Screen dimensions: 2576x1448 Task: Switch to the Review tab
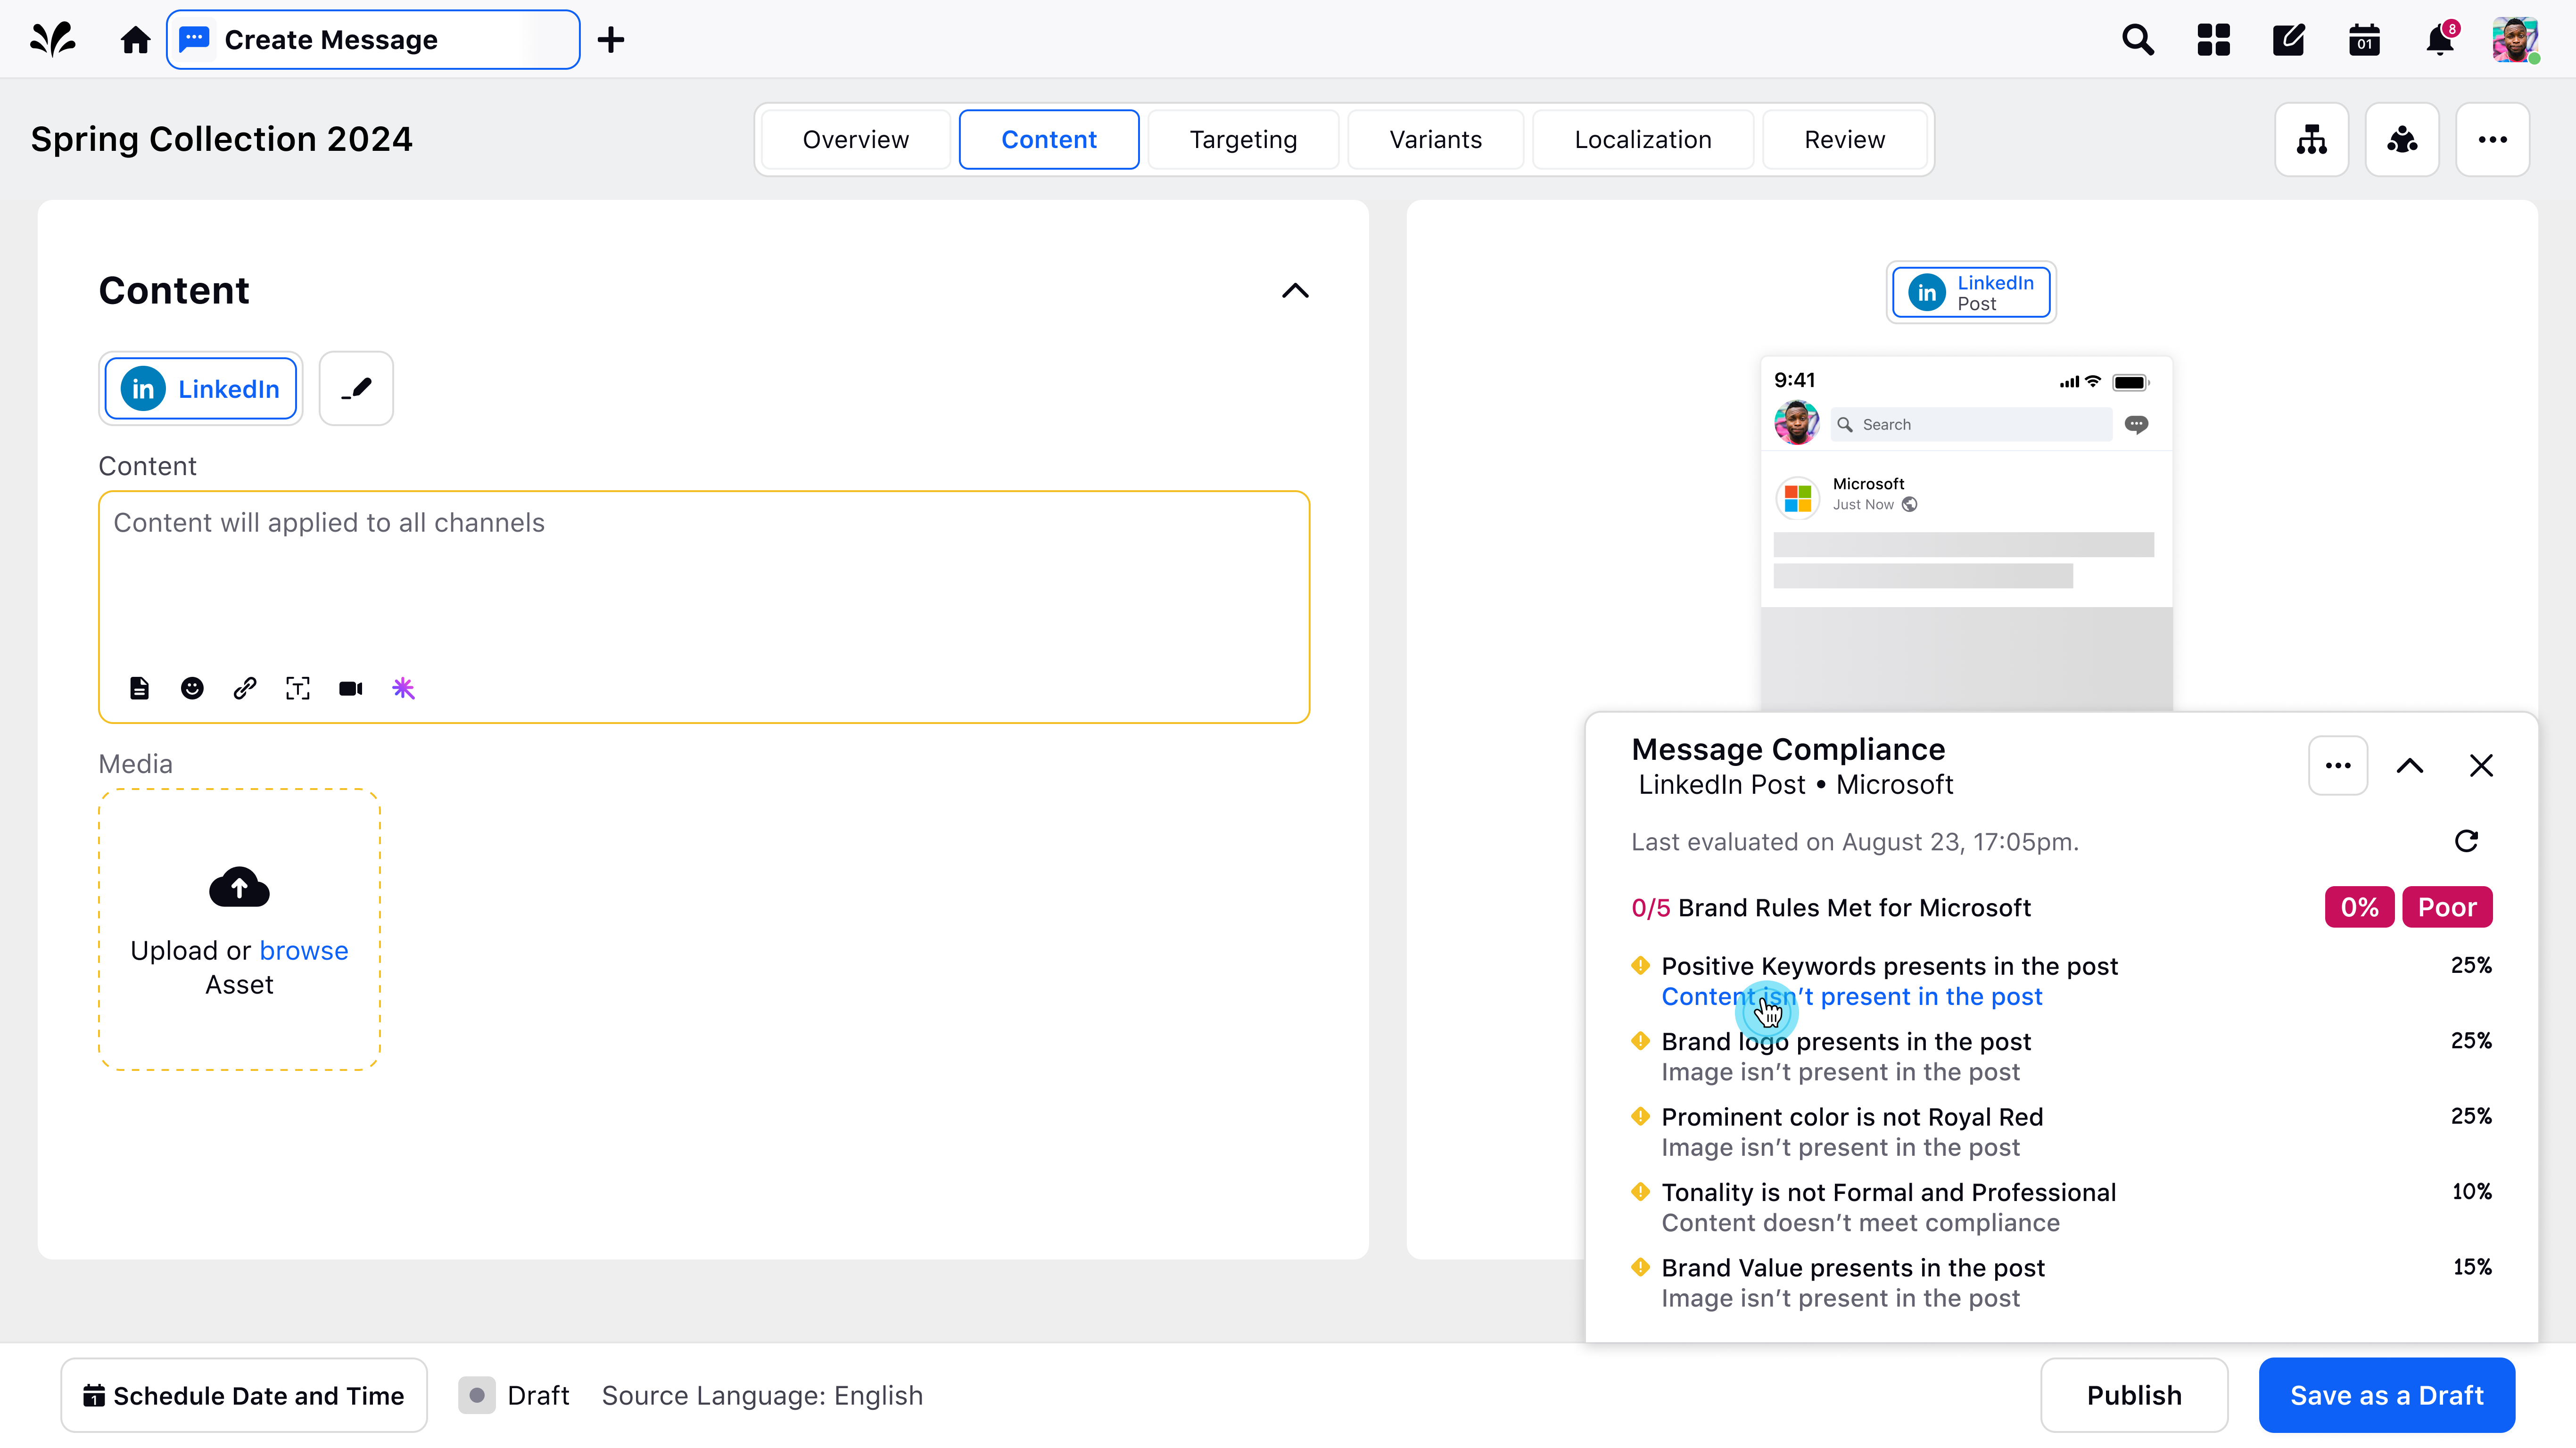tap(1844, 140)
